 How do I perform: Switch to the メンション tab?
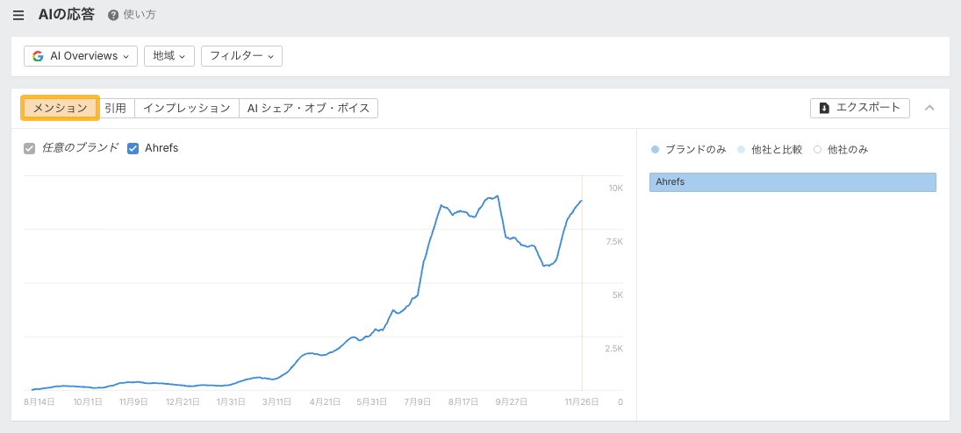(x=60, y=108)
